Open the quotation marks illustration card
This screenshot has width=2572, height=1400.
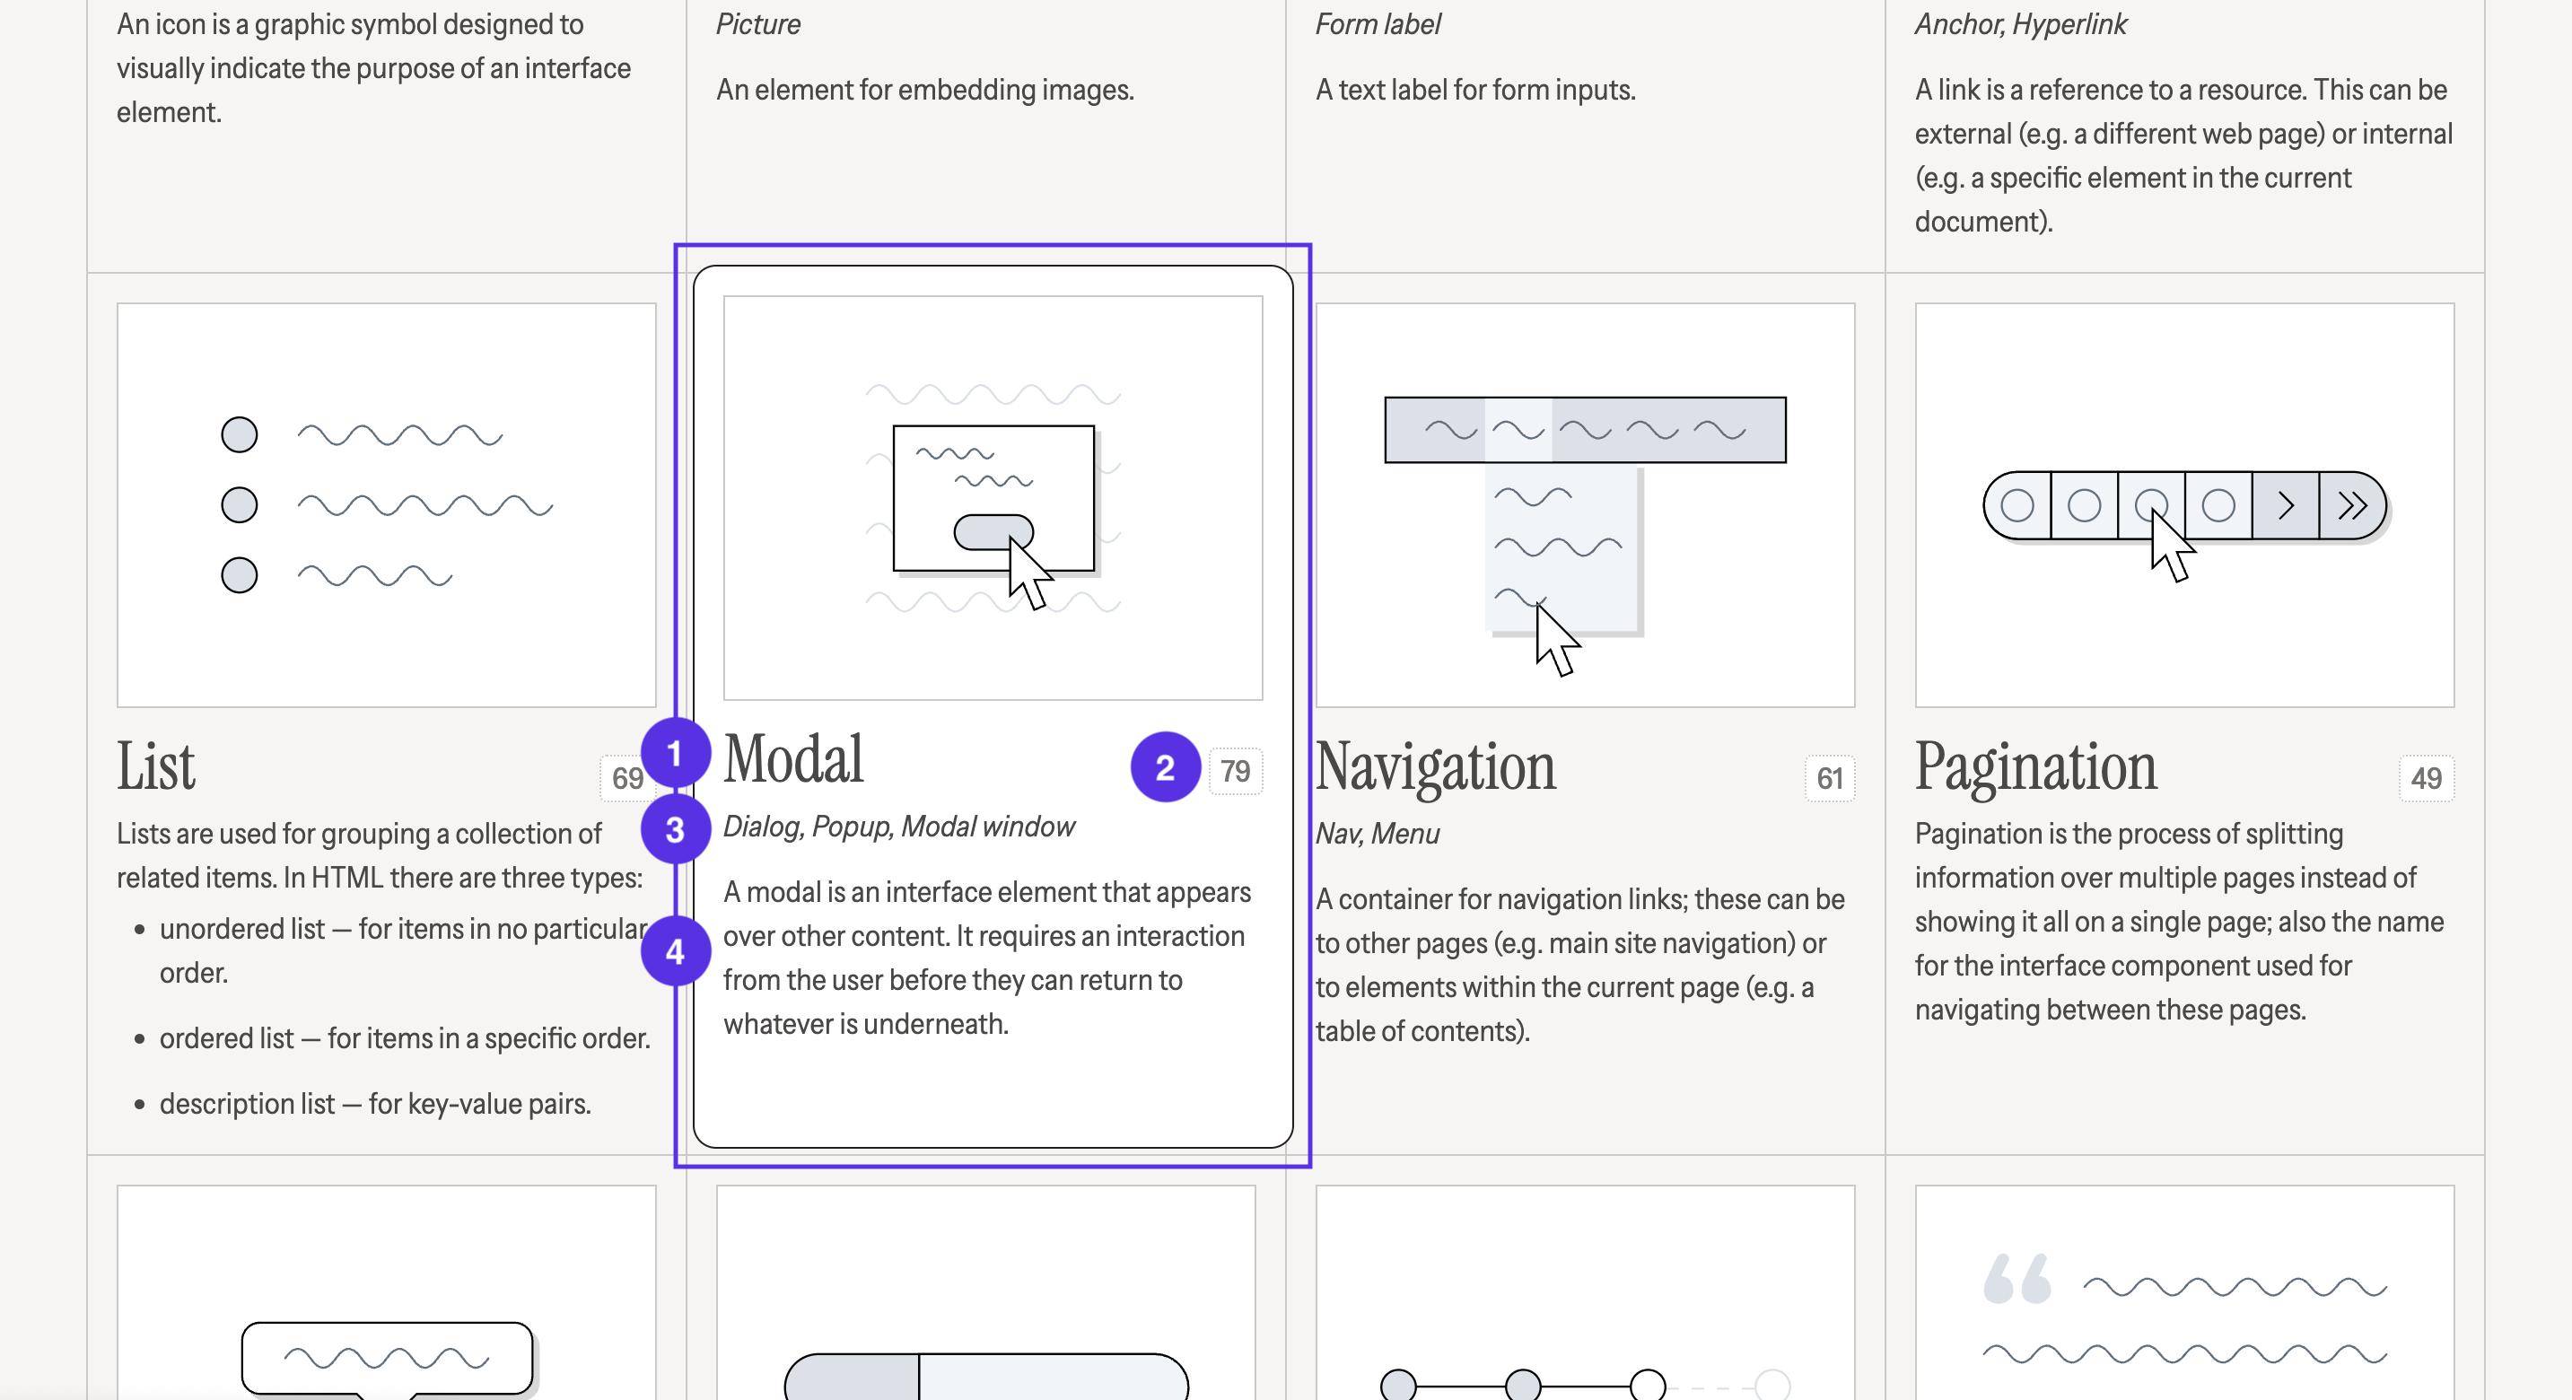(2184, 1292)
